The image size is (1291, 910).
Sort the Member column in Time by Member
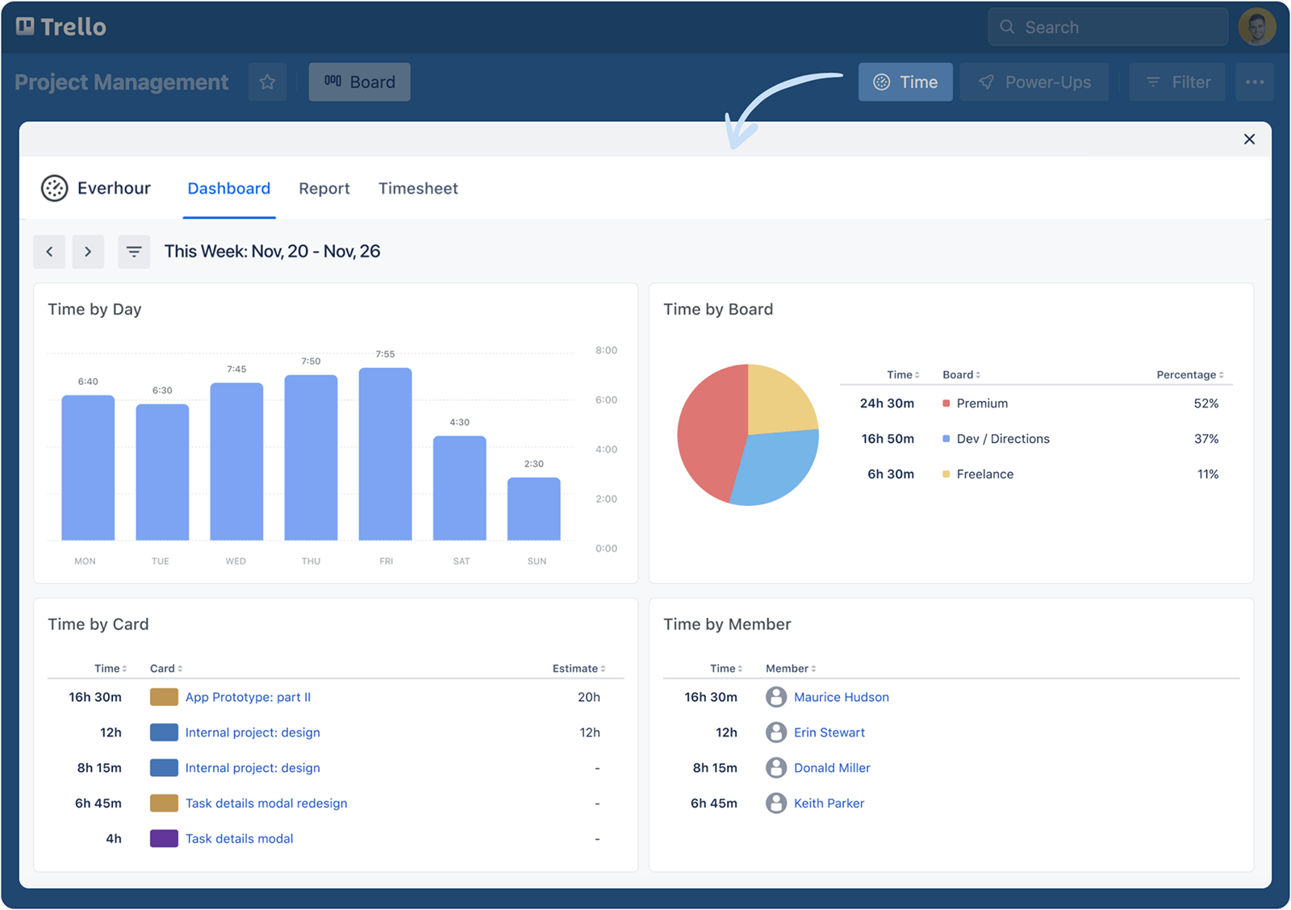789,668
